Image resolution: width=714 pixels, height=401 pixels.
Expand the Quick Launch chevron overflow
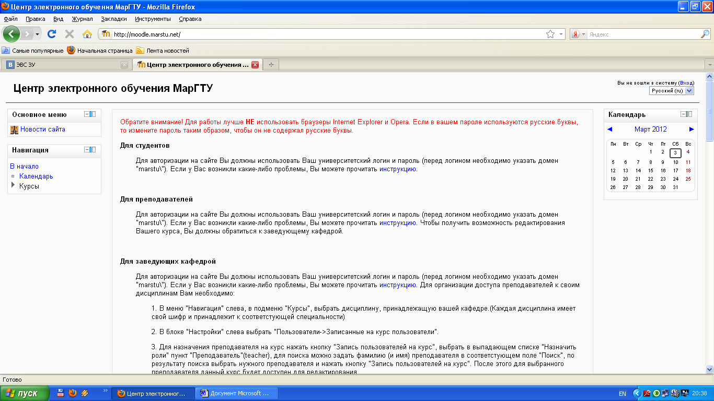tap(105, 390)
